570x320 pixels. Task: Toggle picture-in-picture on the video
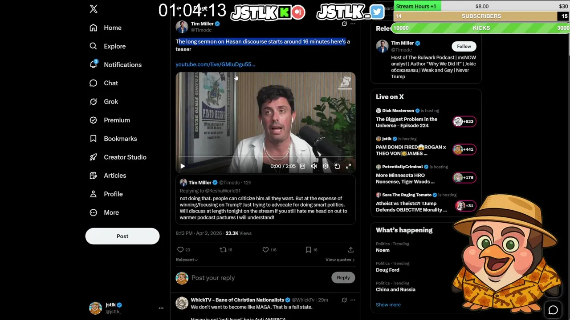(x=337, y=166)
